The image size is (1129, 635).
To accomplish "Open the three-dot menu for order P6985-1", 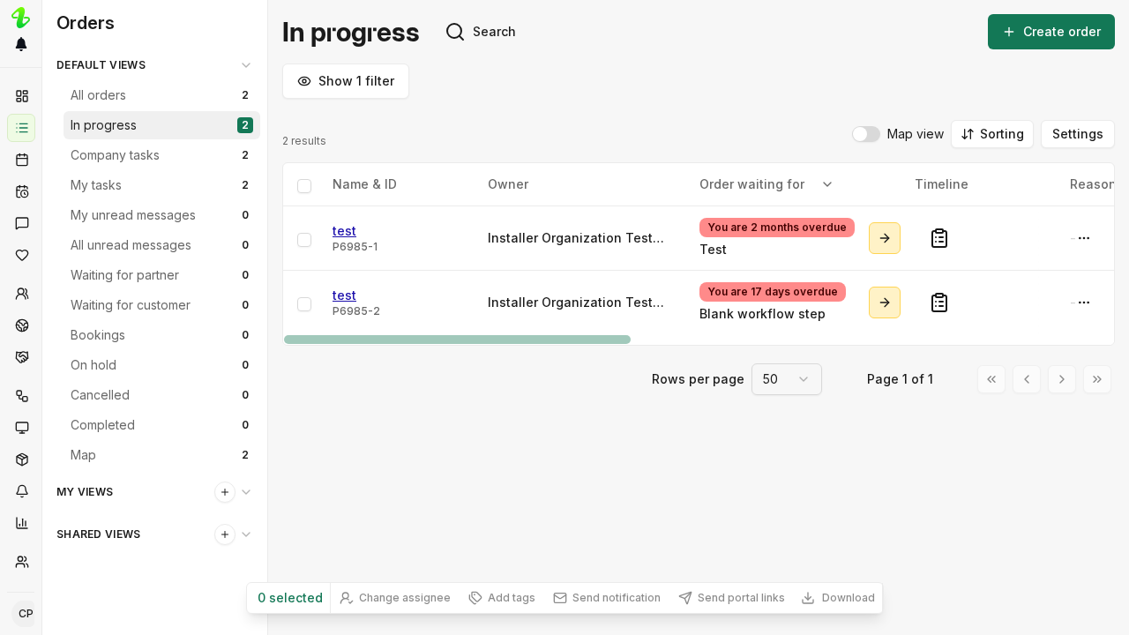I will tap(1084, 238).
